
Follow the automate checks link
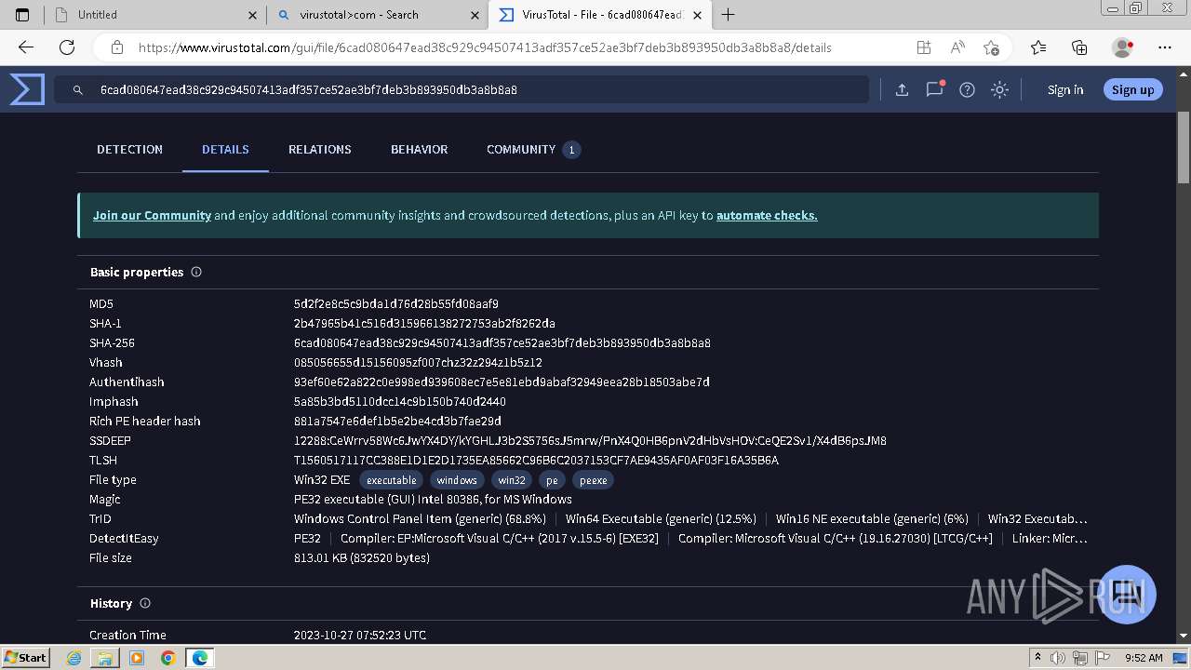(x=767, y=215)
